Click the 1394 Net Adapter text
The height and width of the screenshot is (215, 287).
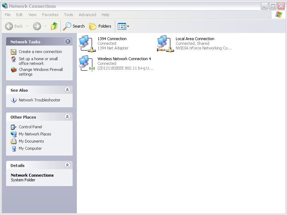(x=113, y=48)
